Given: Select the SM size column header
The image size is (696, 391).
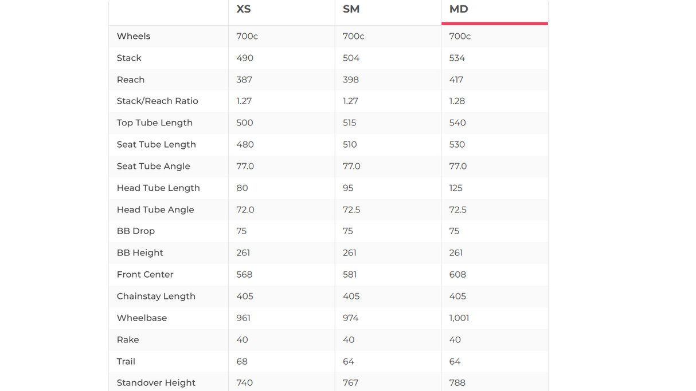Looking at the screenshot, I should pos(351,9).
